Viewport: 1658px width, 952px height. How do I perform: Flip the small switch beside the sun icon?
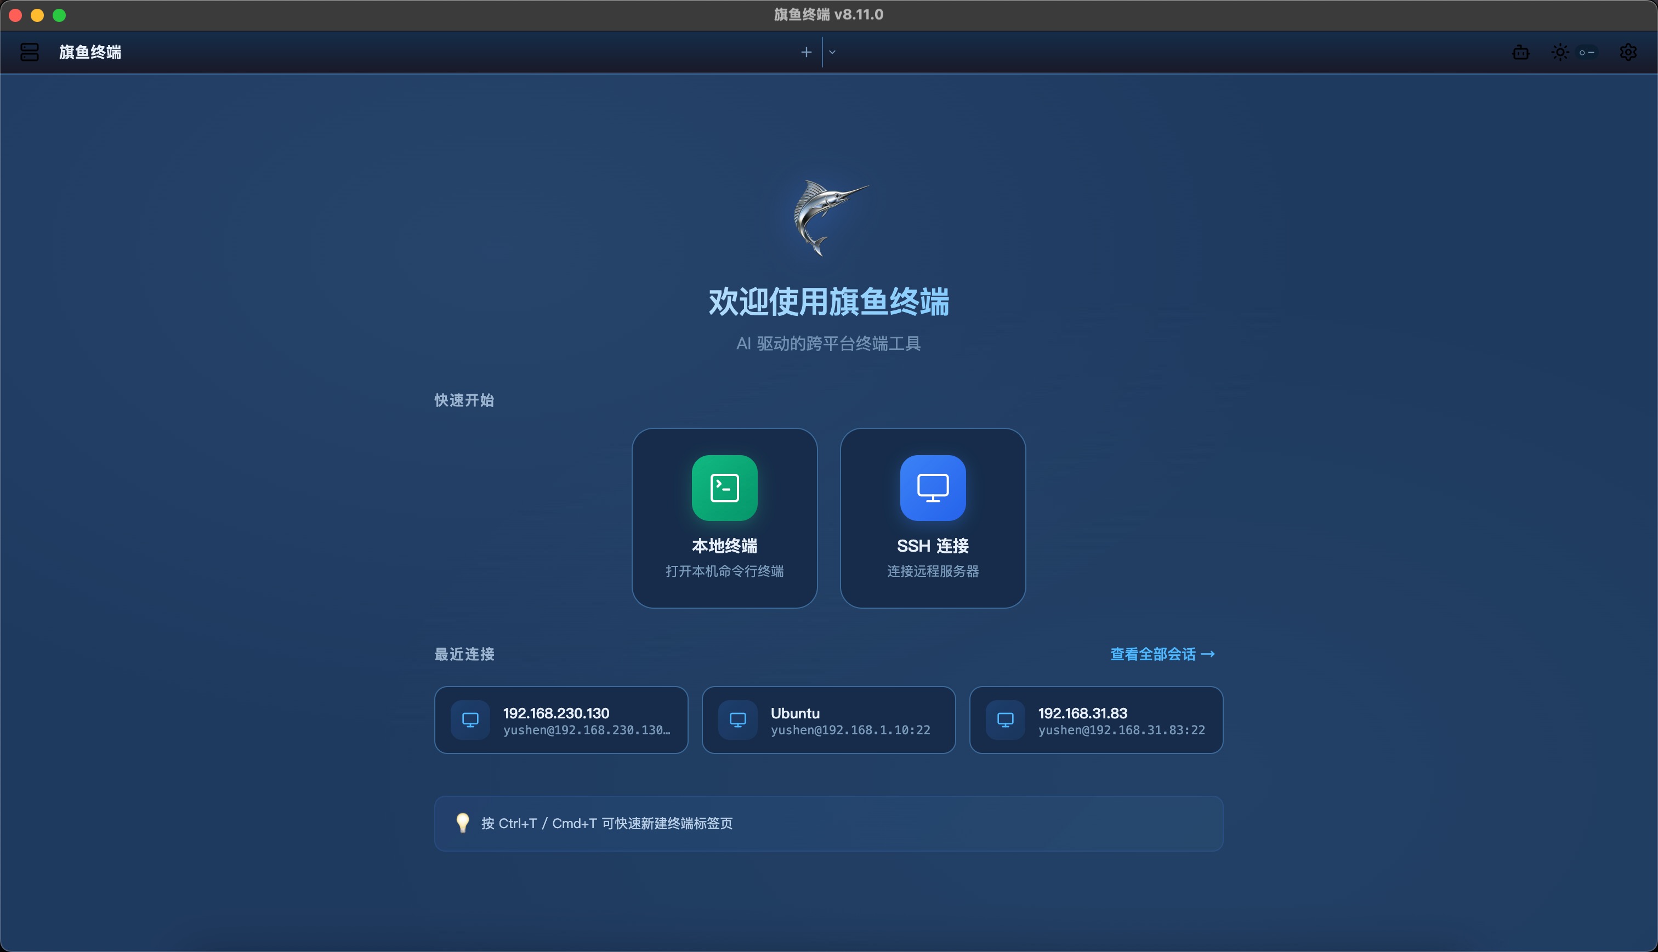point(1587,52)
